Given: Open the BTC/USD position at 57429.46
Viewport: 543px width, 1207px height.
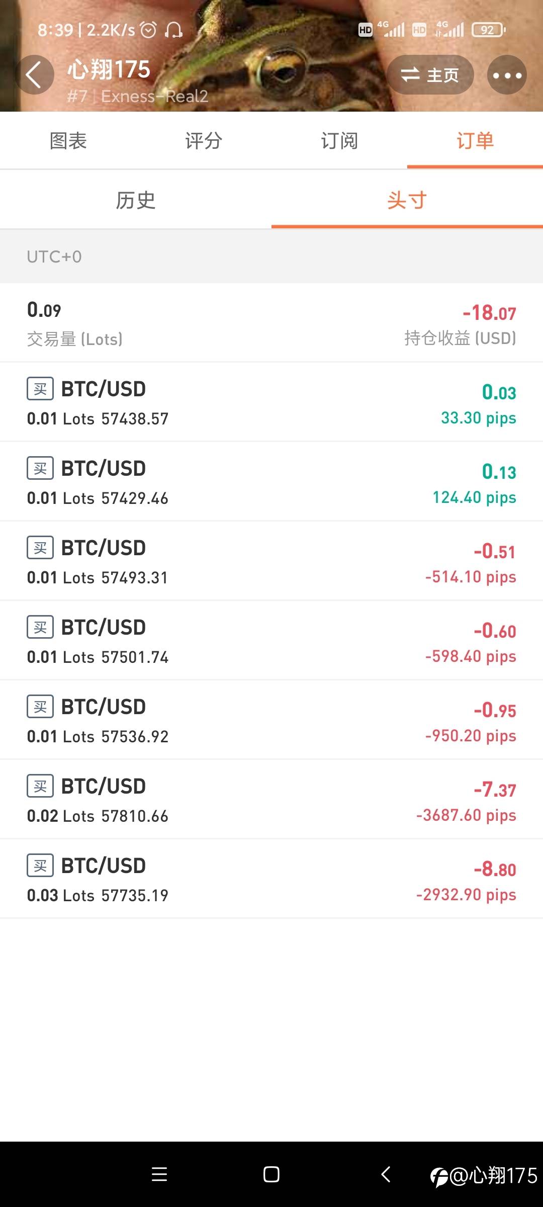Looking at the screenshot, I should (x=271, y=482).
